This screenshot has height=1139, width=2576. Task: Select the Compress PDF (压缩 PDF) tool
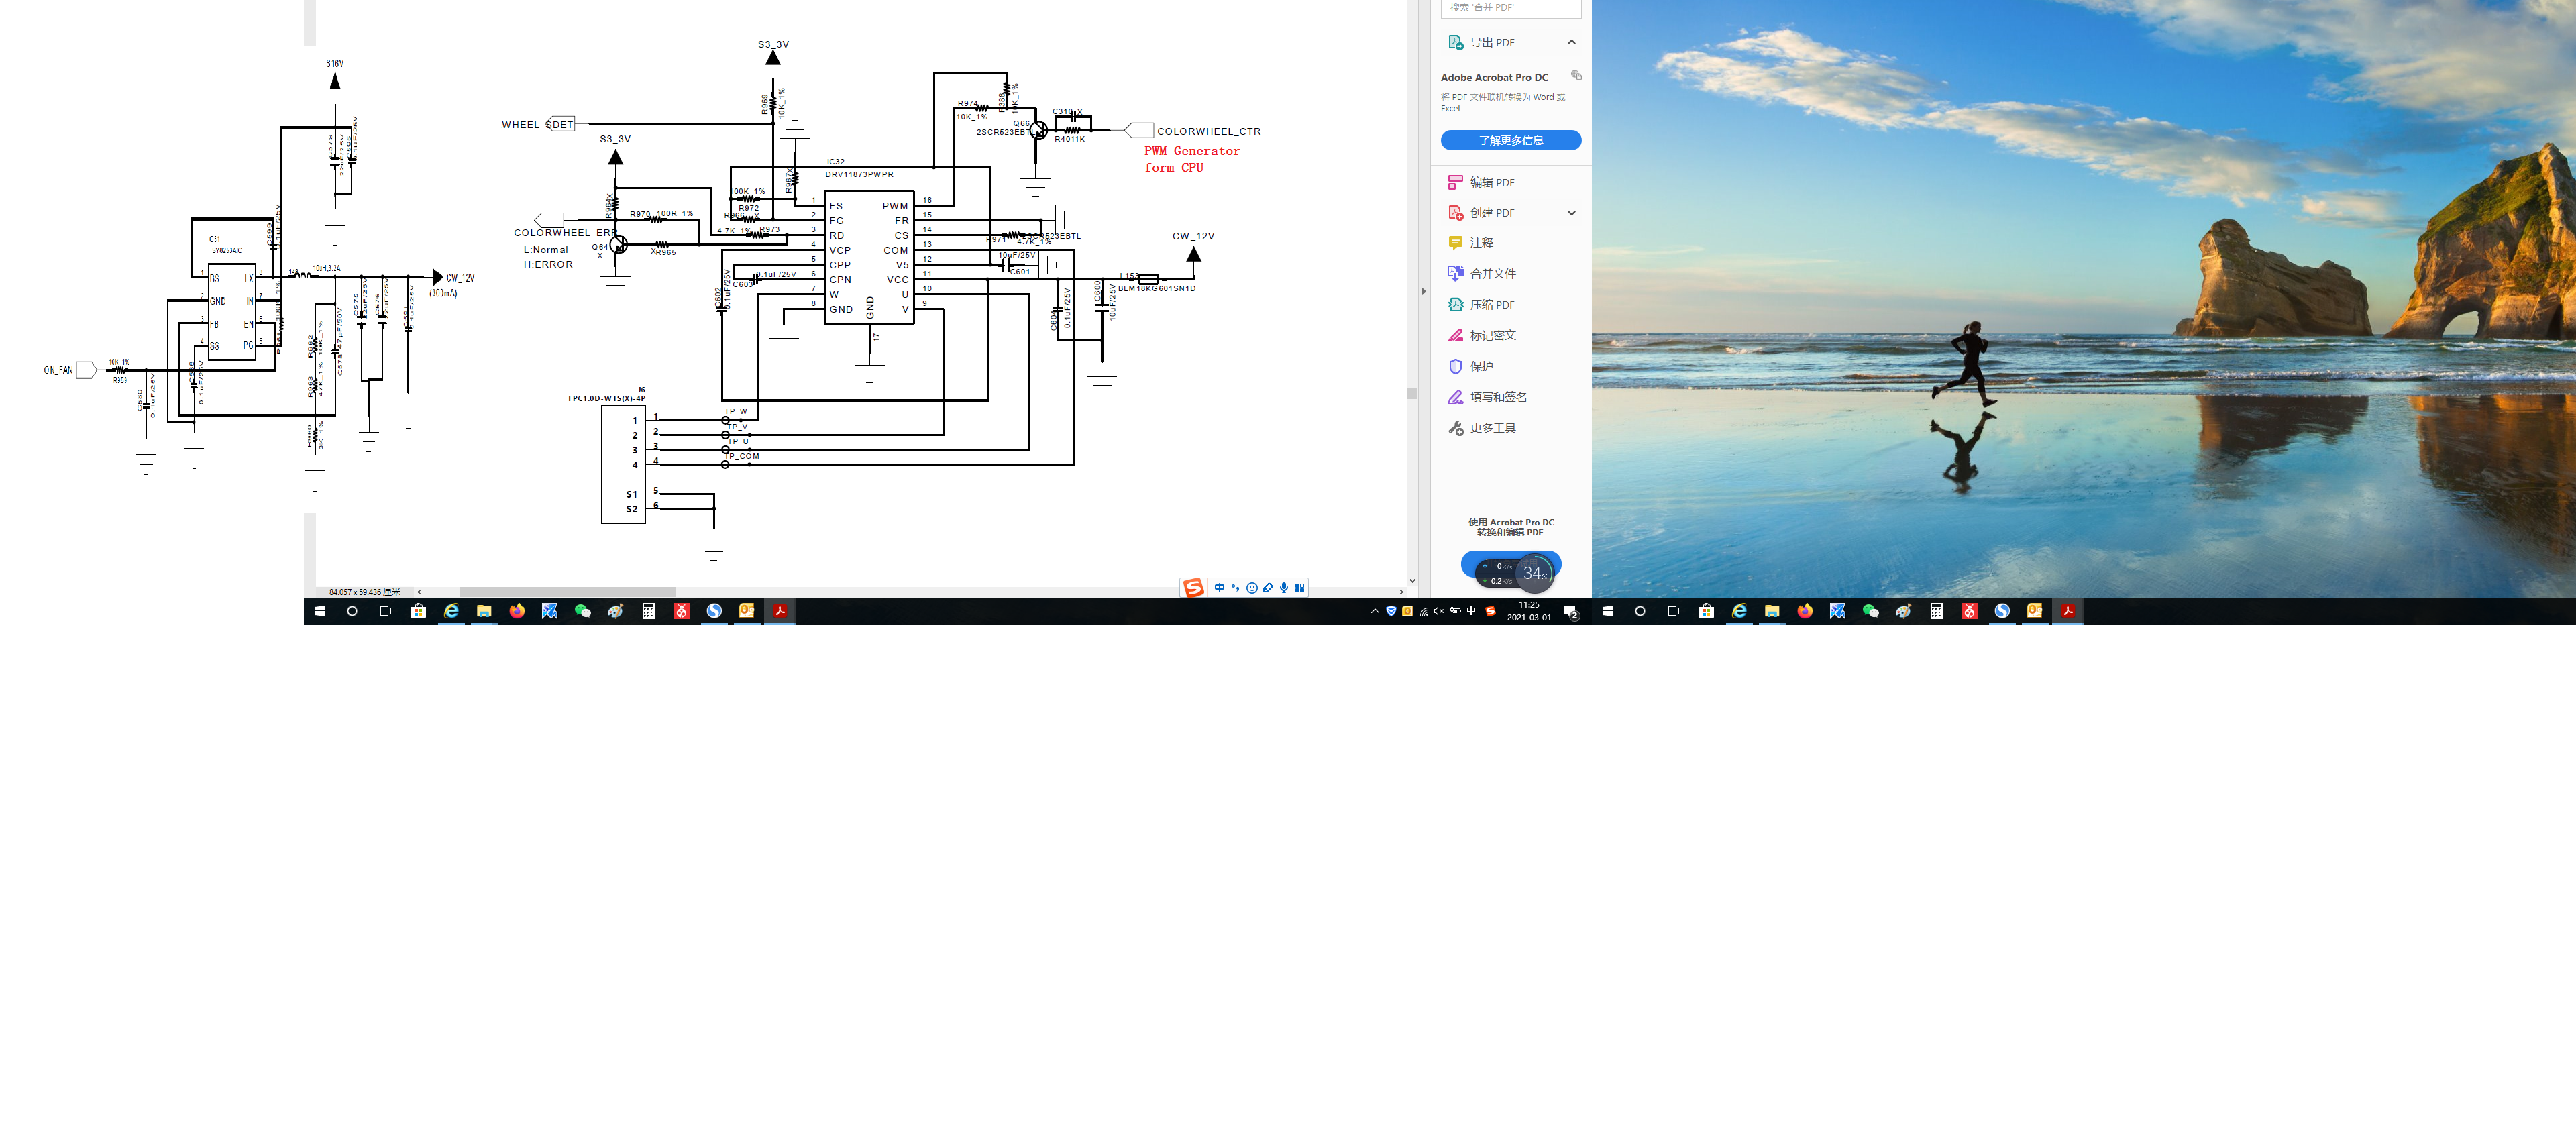tap(1491, 305)
